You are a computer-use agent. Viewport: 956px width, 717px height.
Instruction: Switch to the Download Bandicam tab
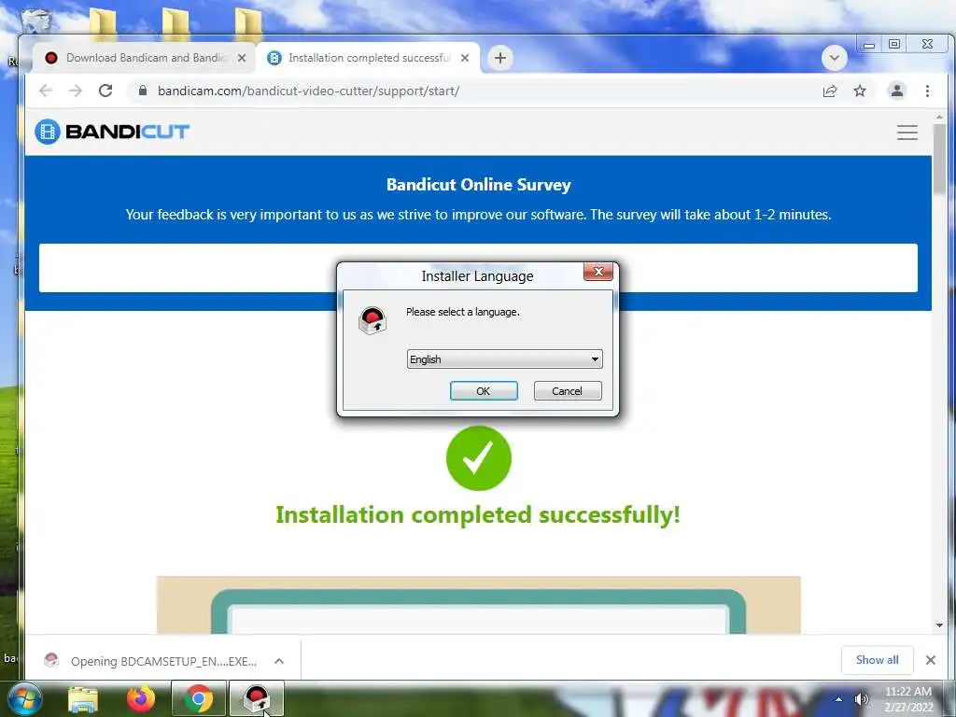[x=145, y=58]
